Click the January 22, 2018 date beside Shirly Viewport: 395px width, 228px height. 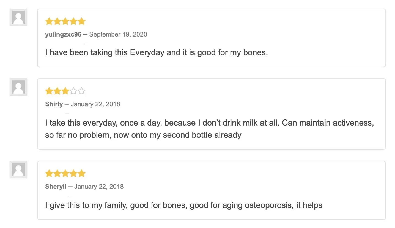pos(95,104)
